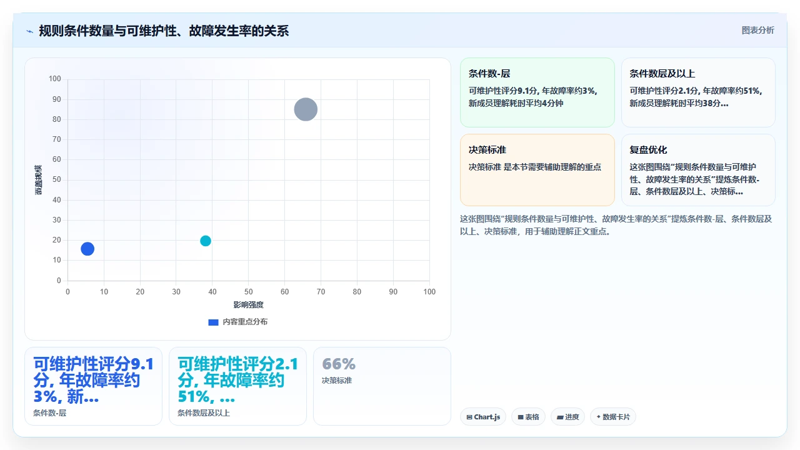This screenshot has width=800, height=450.
Task: Open the 复盘优化 card
Action: point(698,170)
